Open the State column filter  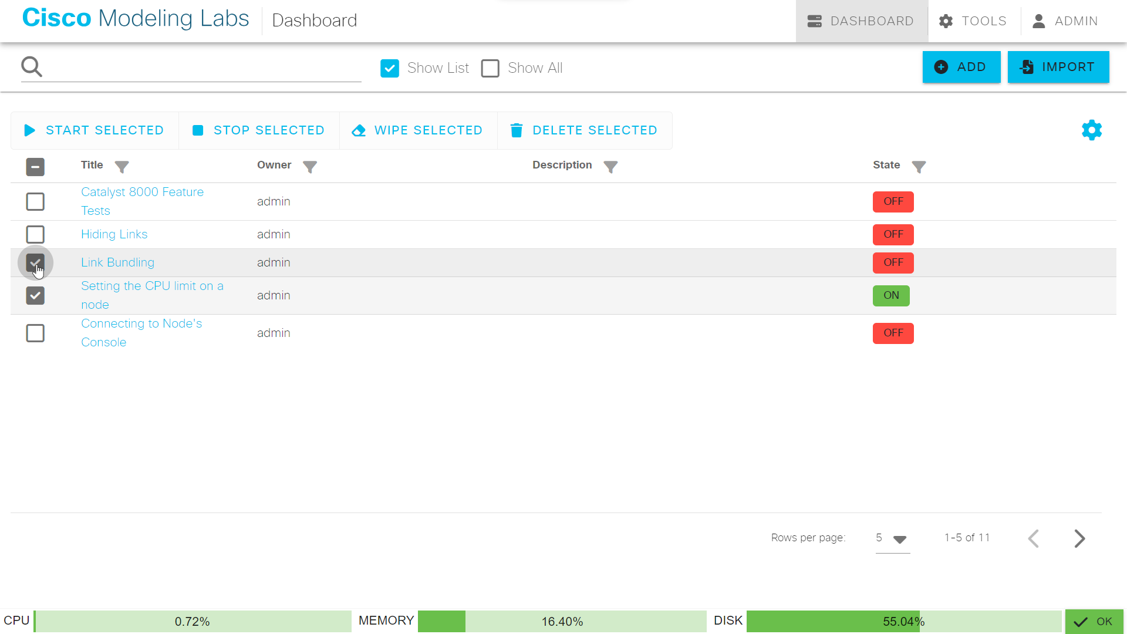click(919, 167)
